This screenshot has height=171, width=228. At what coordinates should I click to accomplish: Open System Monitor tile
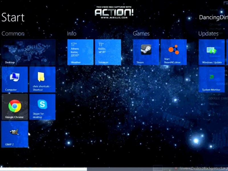tap(212, 80)
